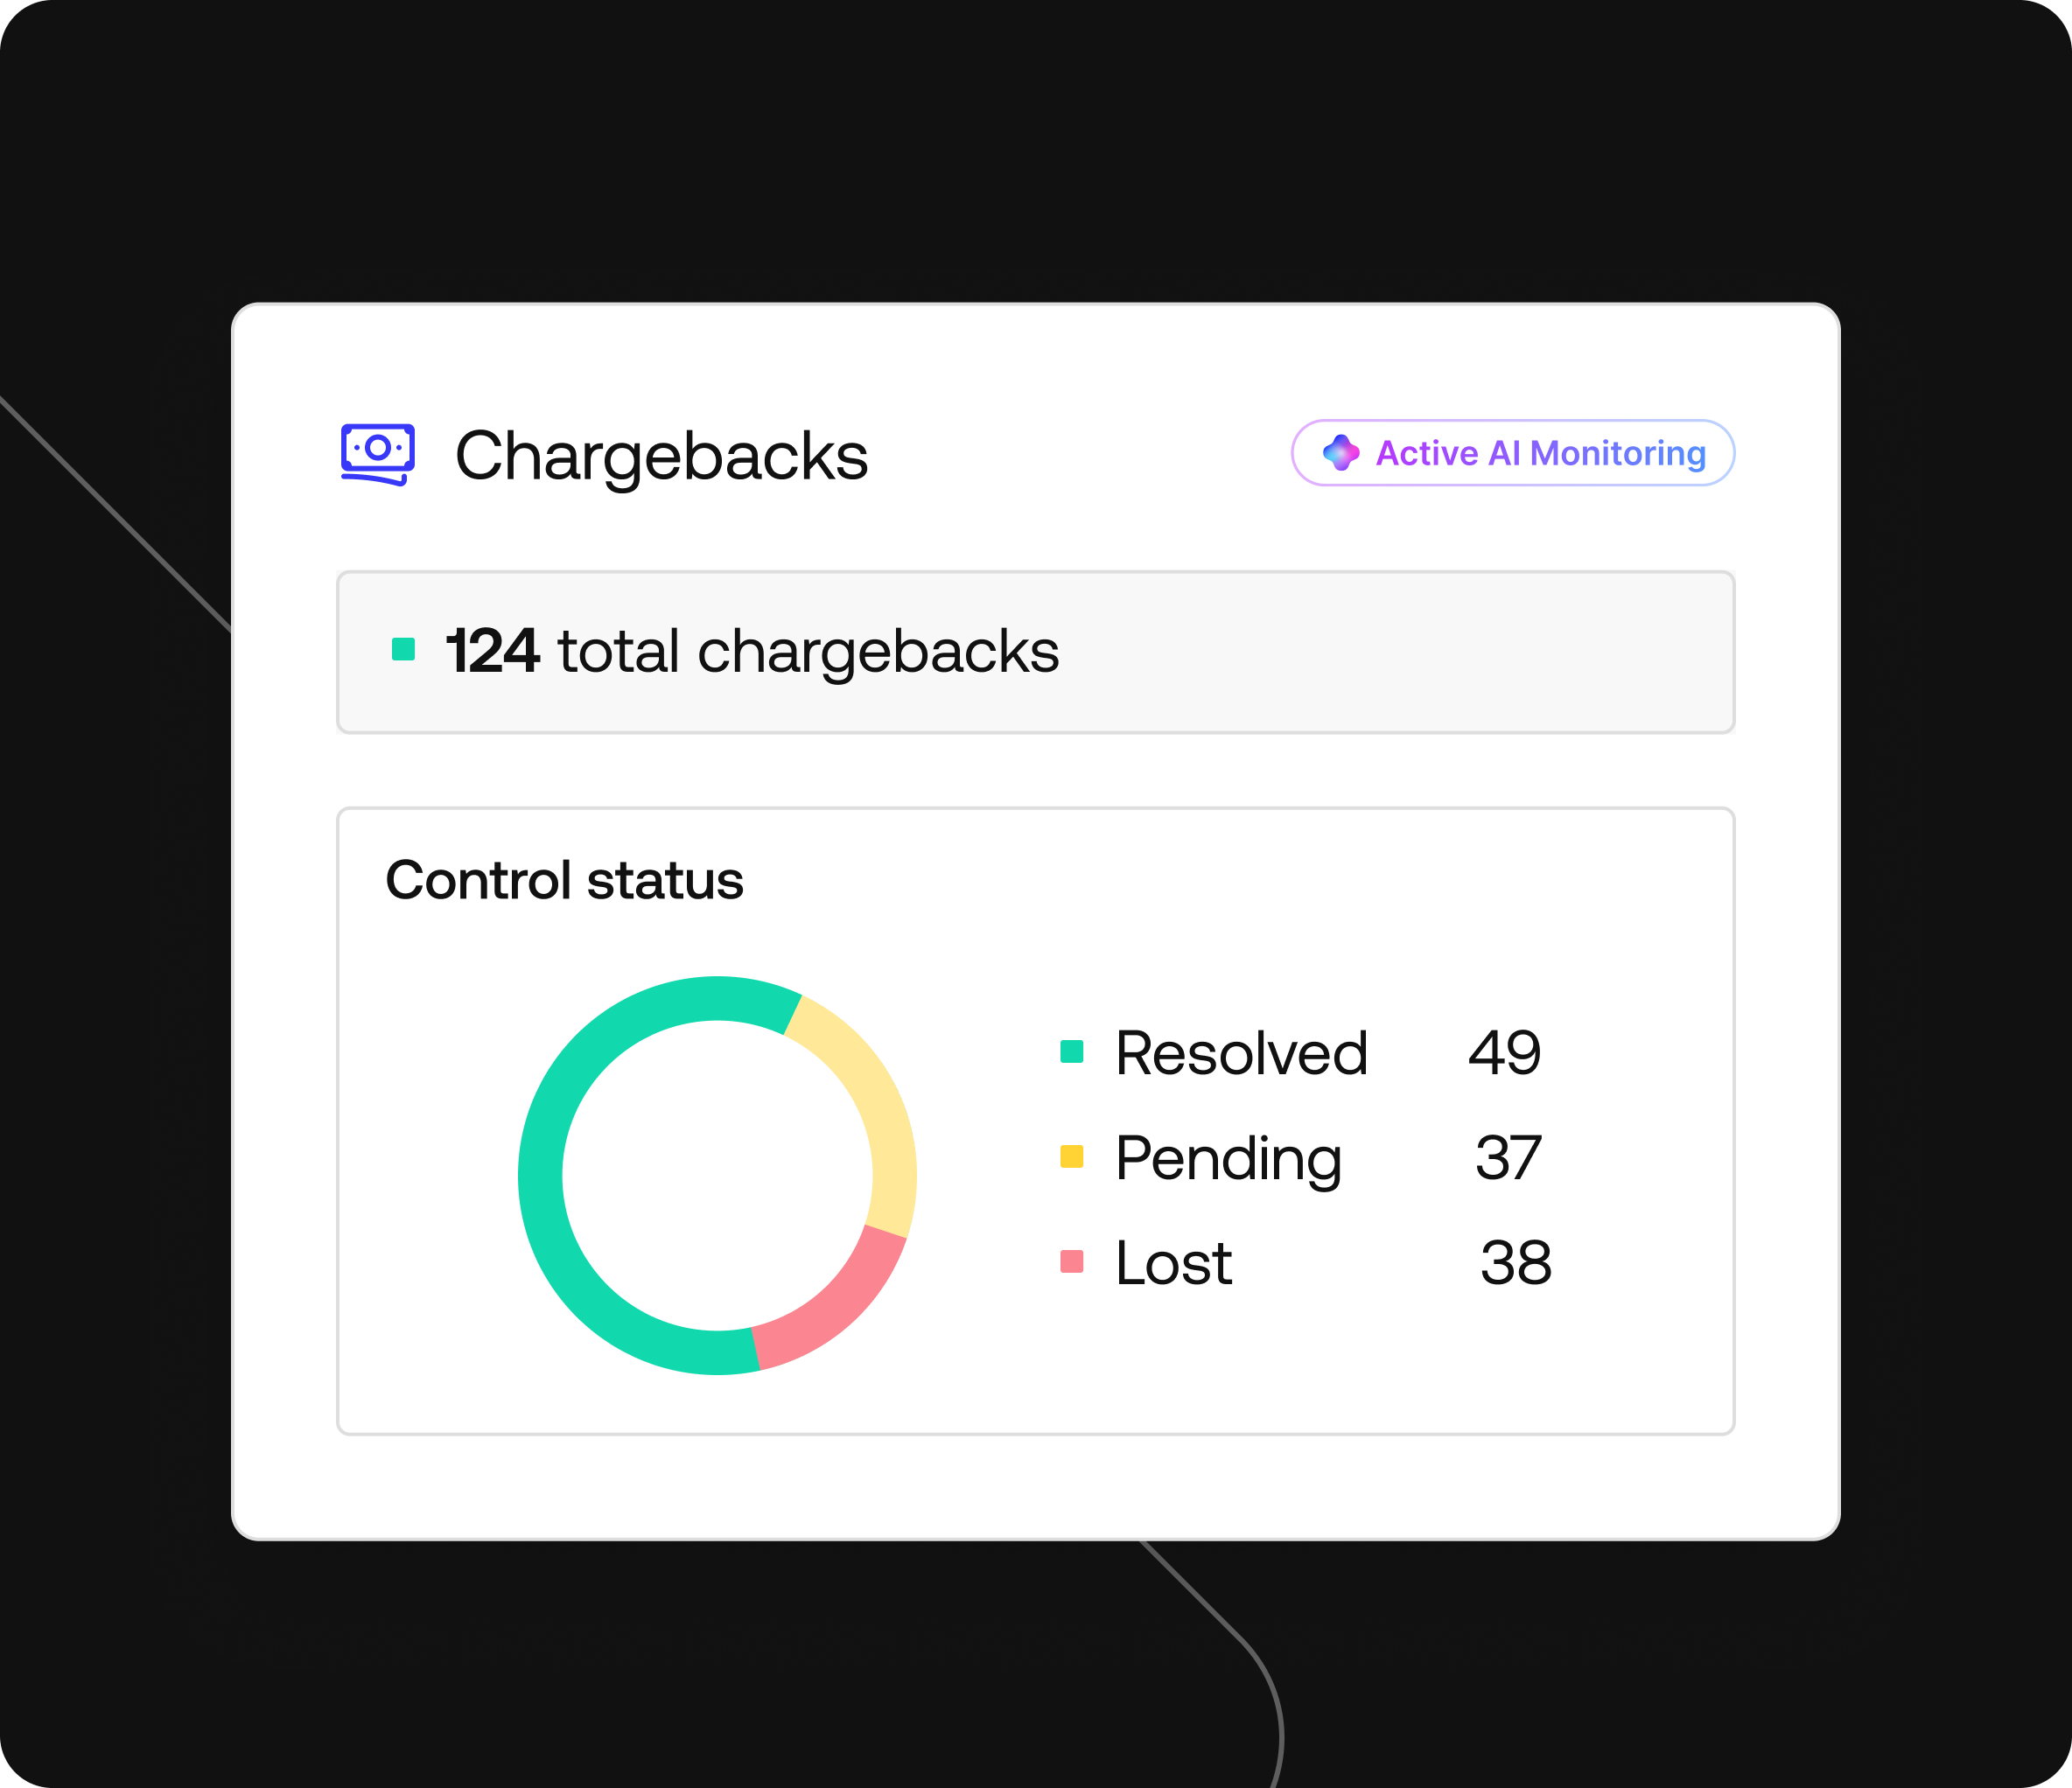Image resolution: width=2072 pixels, height=1788 pixels.
Task: Click the Pending count of 37
Action: click(x=1509, y=1157)
